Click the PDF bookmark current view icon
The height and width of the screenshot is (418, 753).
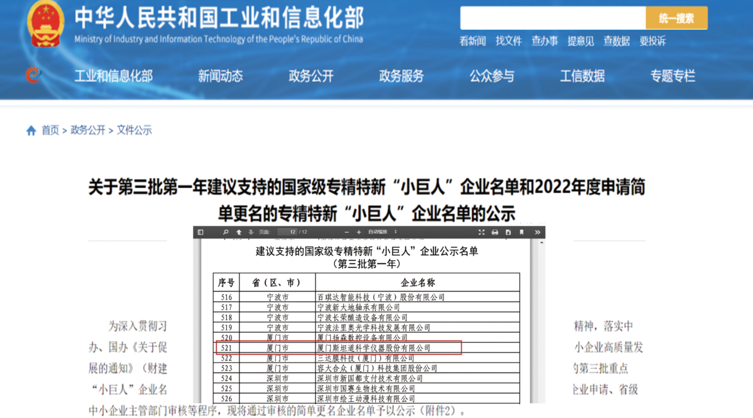[521, 232]
